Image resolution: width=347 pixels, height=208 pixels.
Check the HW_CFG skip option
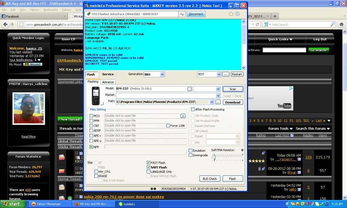click(96, 171)
